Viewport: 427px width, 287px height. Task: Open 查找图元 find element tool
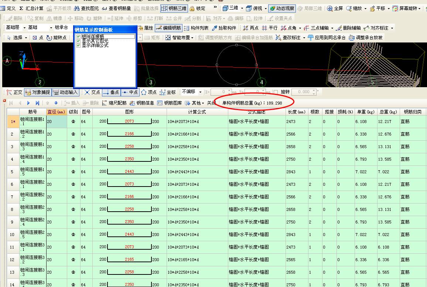coord(86,8)
